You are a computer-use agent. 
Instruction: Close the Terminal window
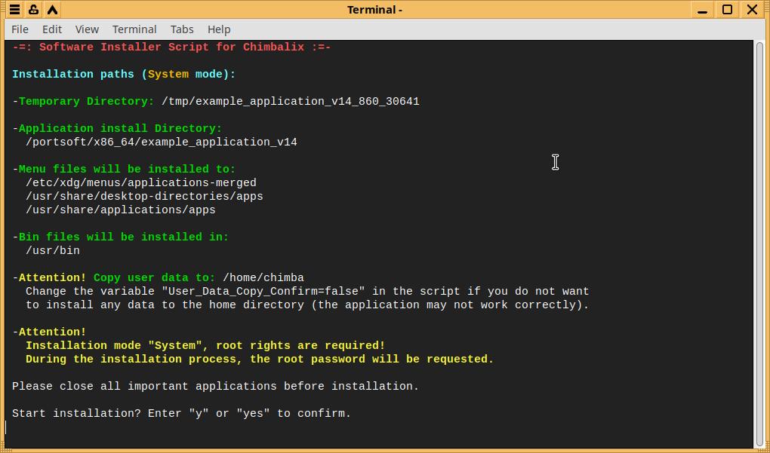(x=752, y=10)
